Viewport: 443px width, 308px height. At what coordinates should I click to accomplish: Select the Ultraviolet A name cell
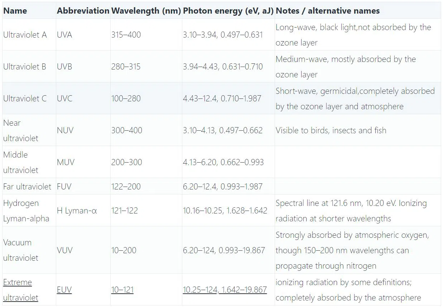(x=25, y=35)
